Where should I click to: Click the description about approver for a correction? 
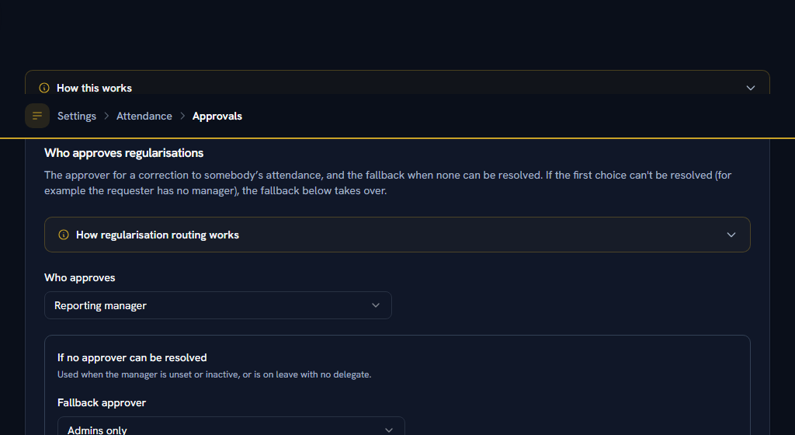pos(388,183)
